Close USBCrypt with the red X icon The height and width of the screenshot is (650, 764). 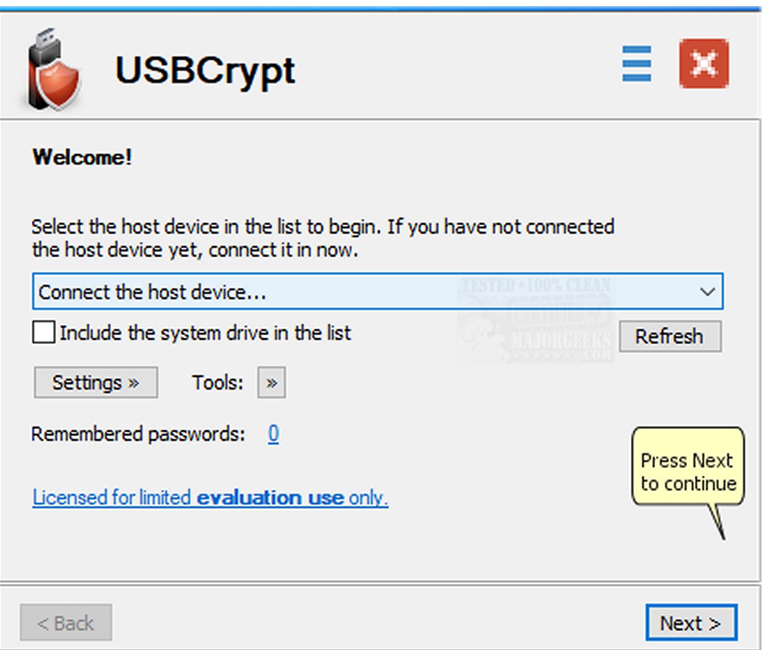click(704, 63)
